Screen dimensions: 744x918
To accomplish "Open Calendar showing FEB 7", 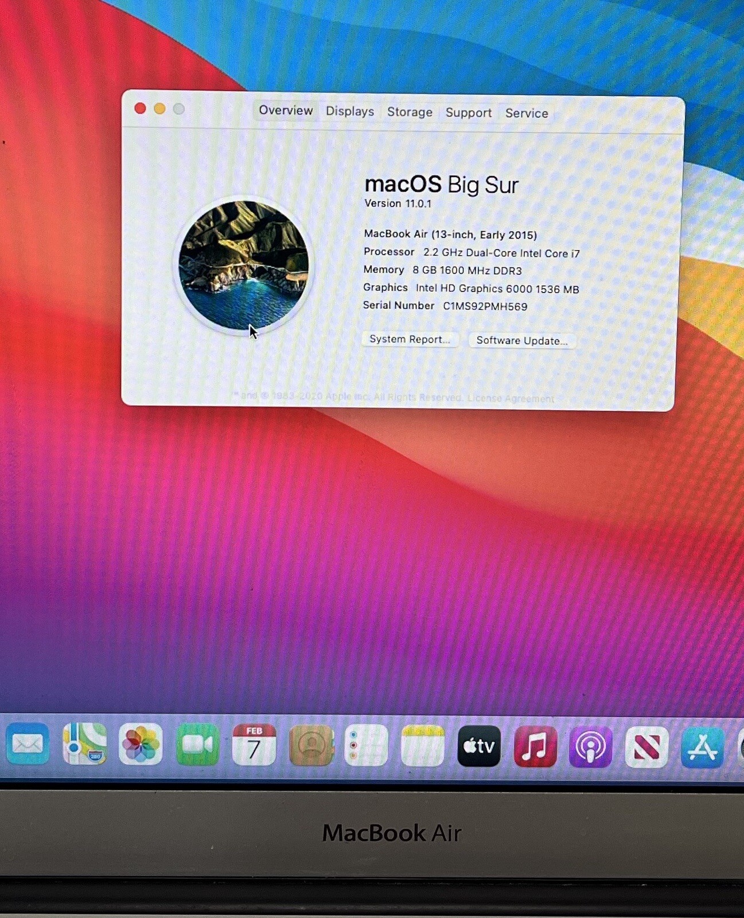I will (254, 745).
